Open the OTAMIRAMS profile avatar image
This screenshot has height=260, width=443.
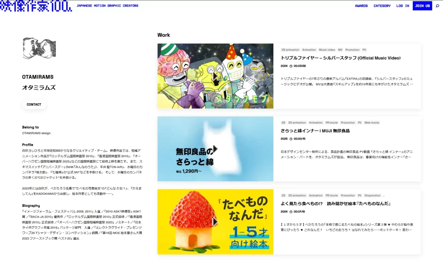point(39,48)
